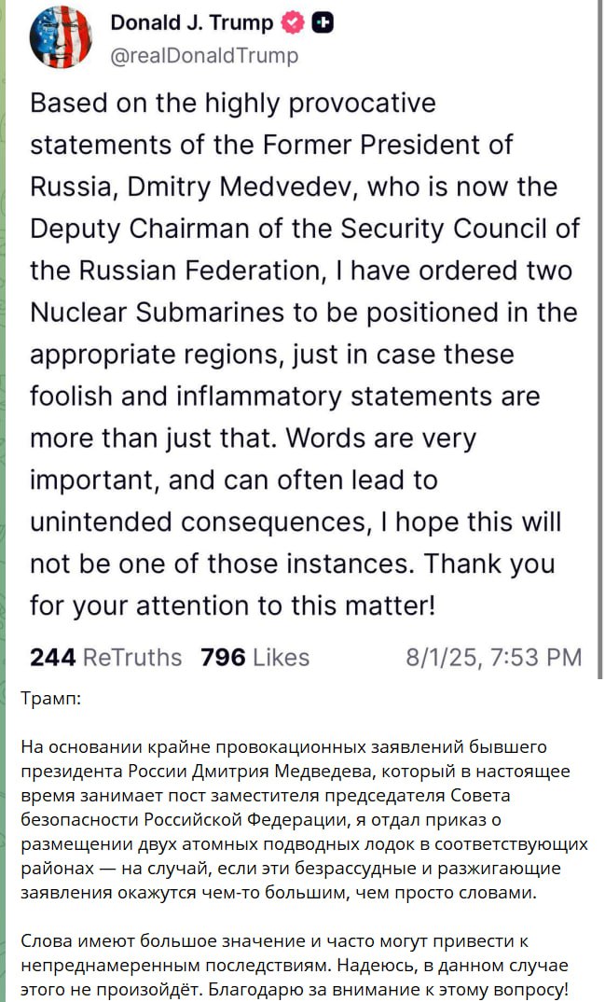Click the gray vertical bar at image edge
The width and height of the screenshot is (605, 1002).
click(x=599, y=339)
